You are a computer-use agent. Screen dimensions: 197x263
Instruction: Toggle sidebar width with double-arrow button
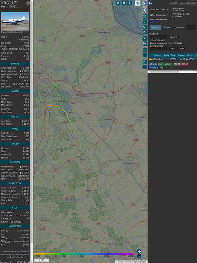click(150, 3)
